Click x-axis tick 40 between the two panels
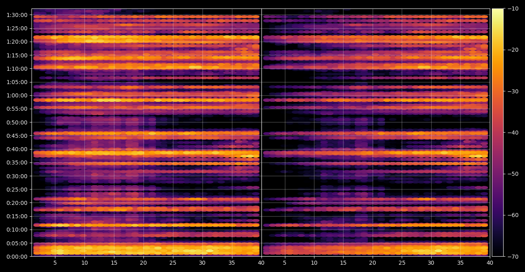Viewport: 525px width, 272px height. coord(261,263)
